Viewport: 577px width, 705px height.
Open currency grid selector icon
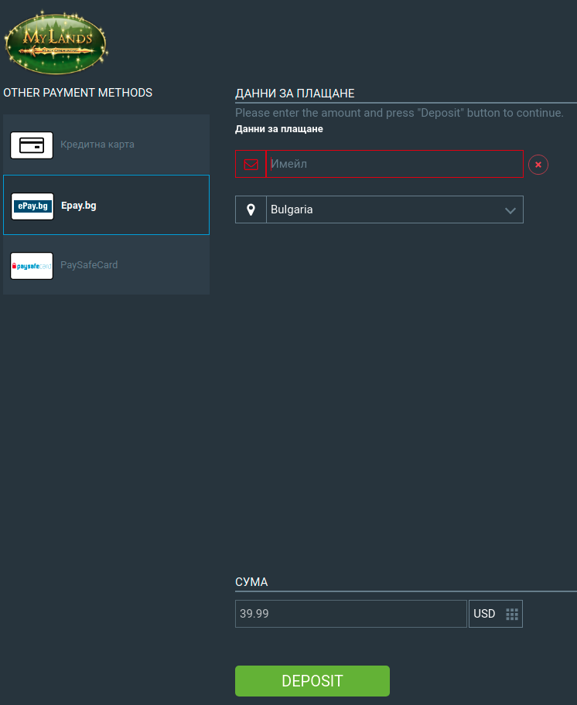(512, 614)
